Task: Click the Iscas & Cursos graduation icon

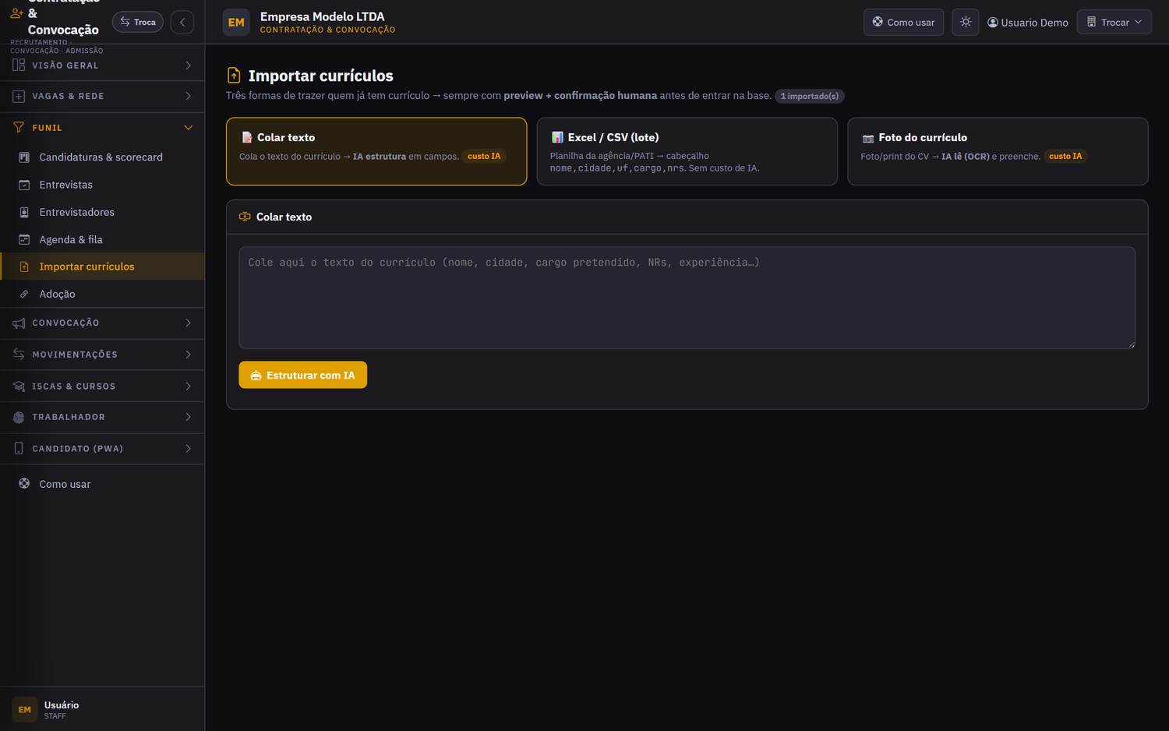Action: pos(19,387)
